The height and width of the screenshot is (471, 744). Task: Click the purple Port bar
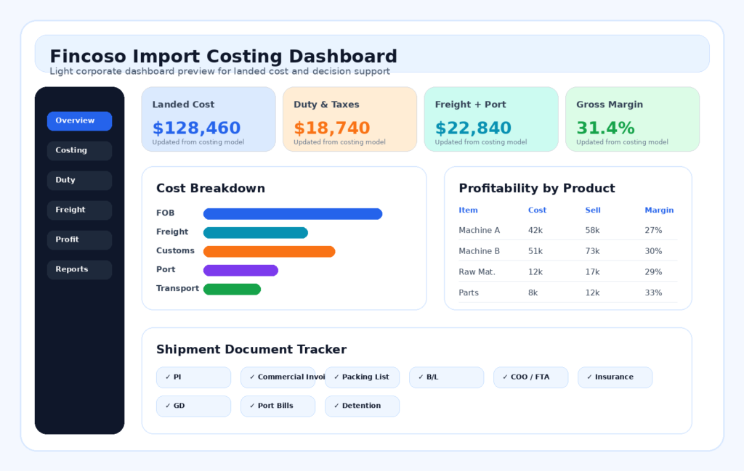tap(240, 271)
